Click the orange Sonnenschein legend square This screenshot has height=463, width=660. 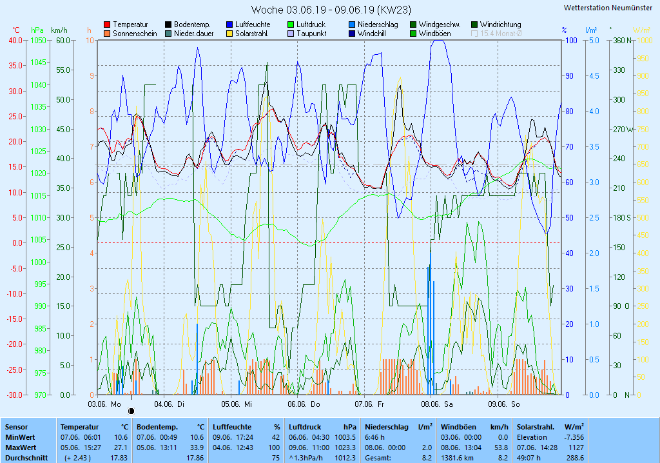point(108,34)
